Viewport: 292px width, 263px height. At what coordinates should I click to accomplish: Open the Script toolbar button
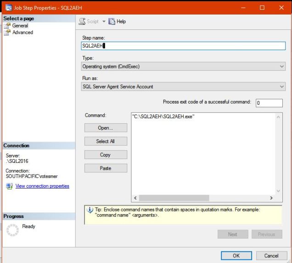pyautogui.click(x=89, y=22)
